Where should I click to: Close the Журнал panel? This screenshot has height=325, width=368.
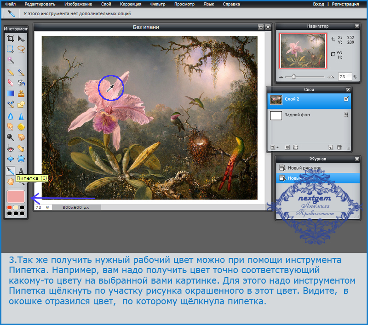(357, 159)
